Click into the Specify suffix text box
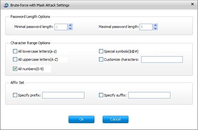198x130 pixels. coord(149,95)
